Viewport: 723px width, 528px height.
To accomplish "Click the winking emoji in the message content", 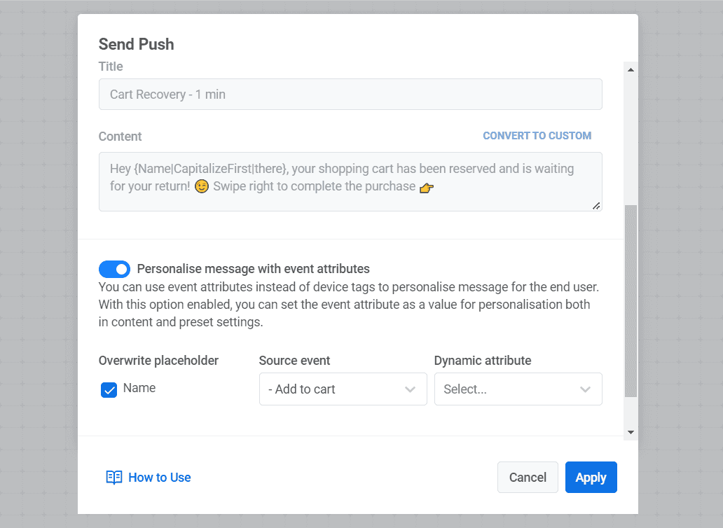I will (x=201, y=186).
